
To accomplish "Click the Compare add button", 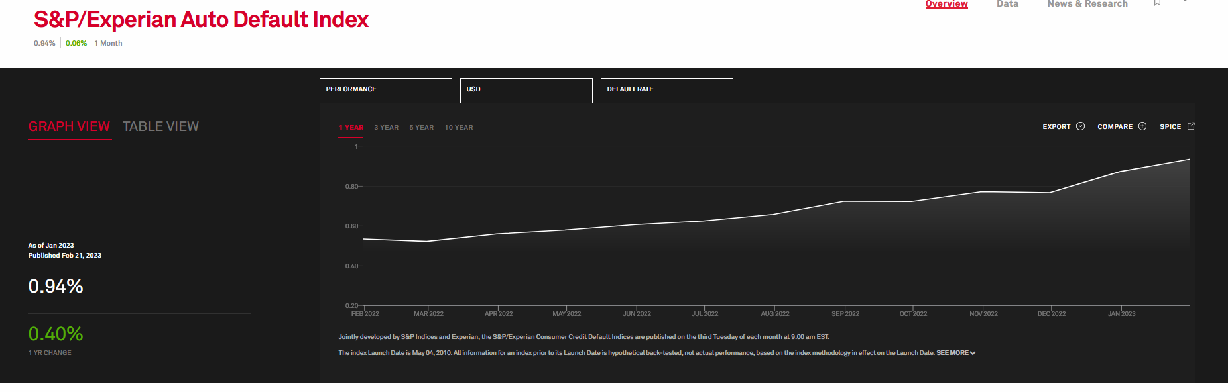I will 1122,126.
